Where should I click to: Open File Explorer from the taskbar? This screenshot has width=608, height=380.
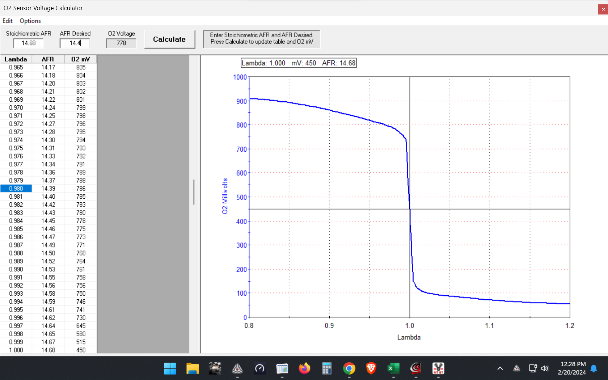192,368
